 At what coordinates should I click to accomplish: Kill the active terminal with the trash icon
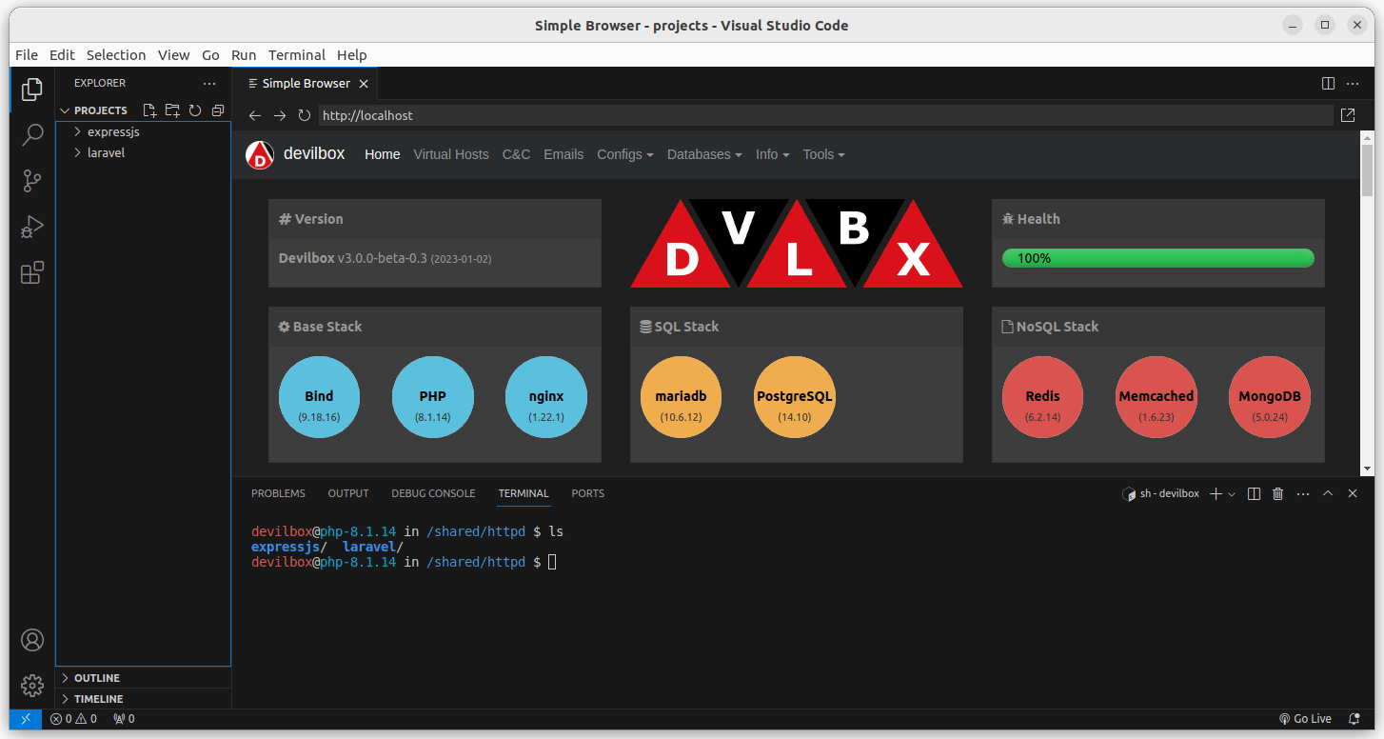1277,493
